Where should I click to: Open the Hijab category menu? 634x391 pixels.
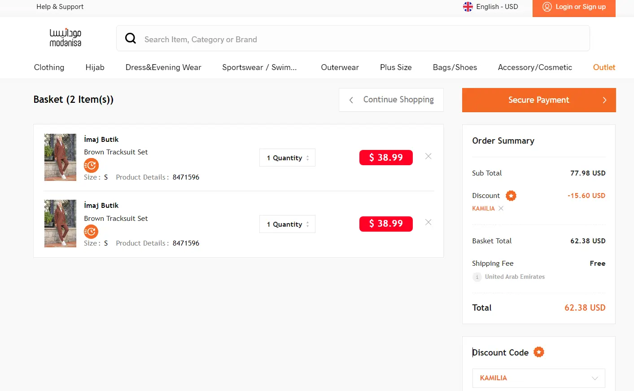(95, 67)
